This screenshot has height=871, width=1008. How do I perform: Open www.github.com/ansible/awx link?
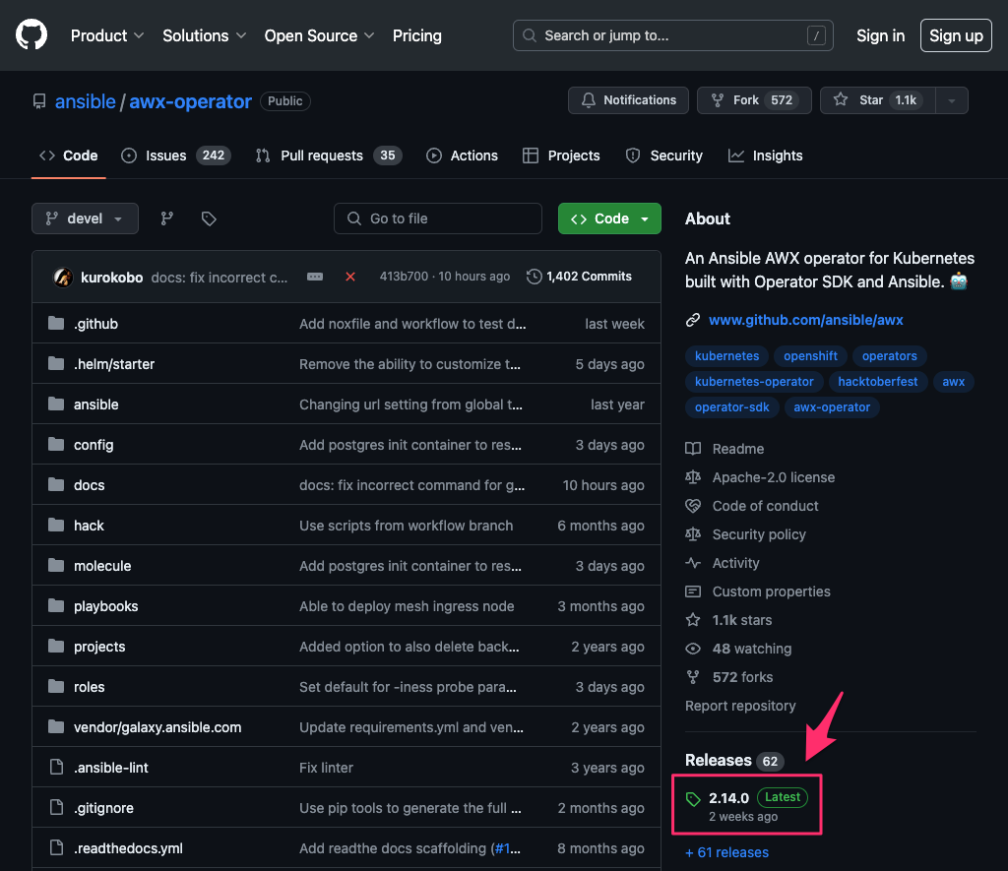tap(805, 320)
